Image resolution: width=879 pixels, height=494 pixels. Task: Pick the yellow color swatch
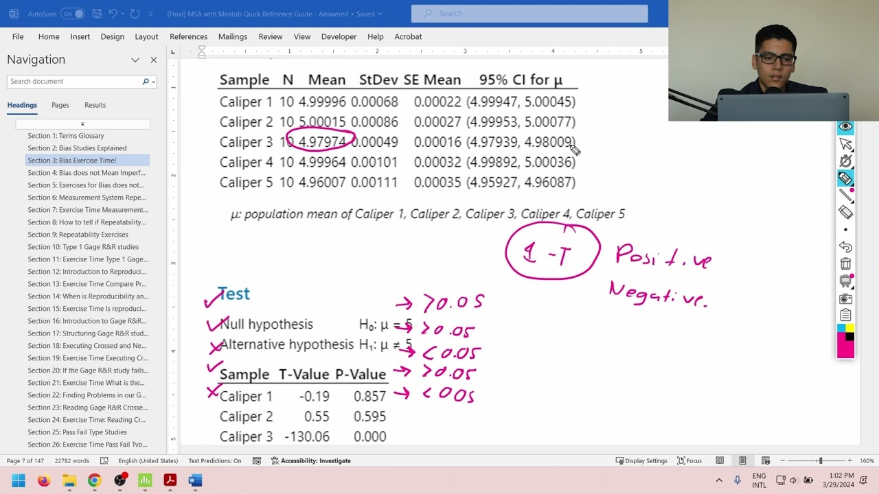tap(849, 329)
